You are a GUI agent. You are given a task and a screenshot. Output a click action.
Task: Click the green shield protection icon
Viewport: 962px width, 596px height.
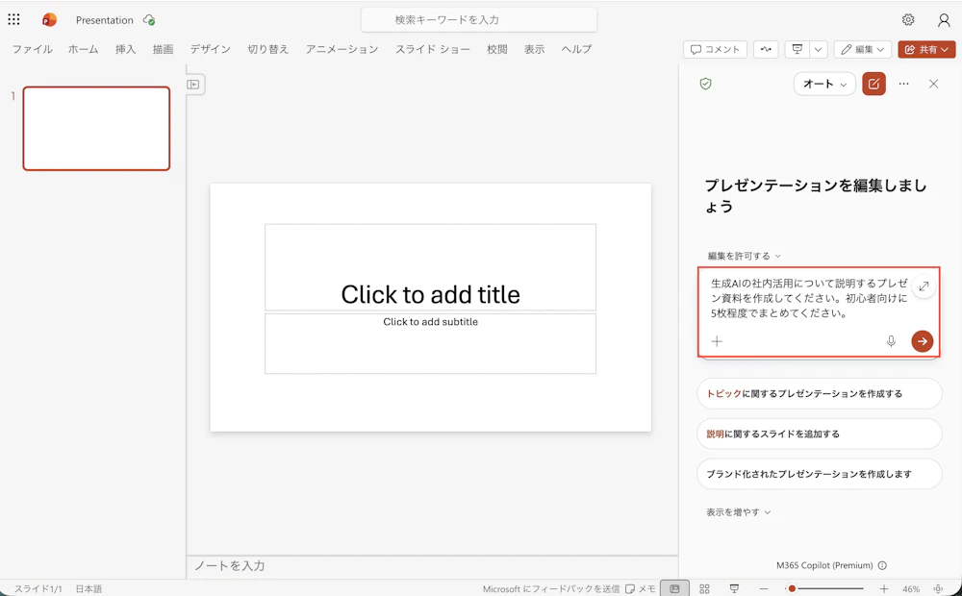coord(705,84)
